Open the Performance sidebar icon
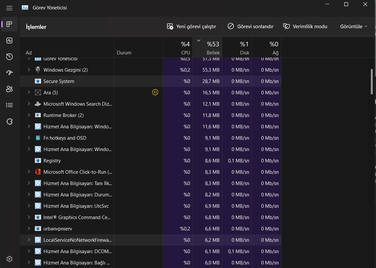 coord(9,41)
